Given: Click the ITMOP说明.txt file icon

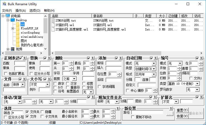Looking at the screenshot, I should (x=53, y=21).
